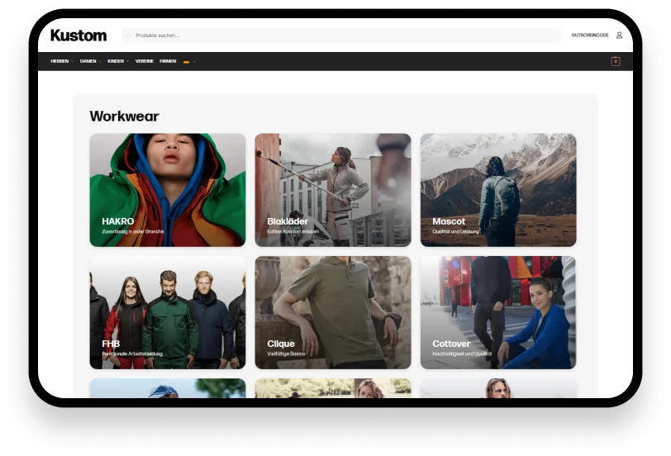Open the Blakläder brand card
Viewport: 671px width, 456px height.
333,190
